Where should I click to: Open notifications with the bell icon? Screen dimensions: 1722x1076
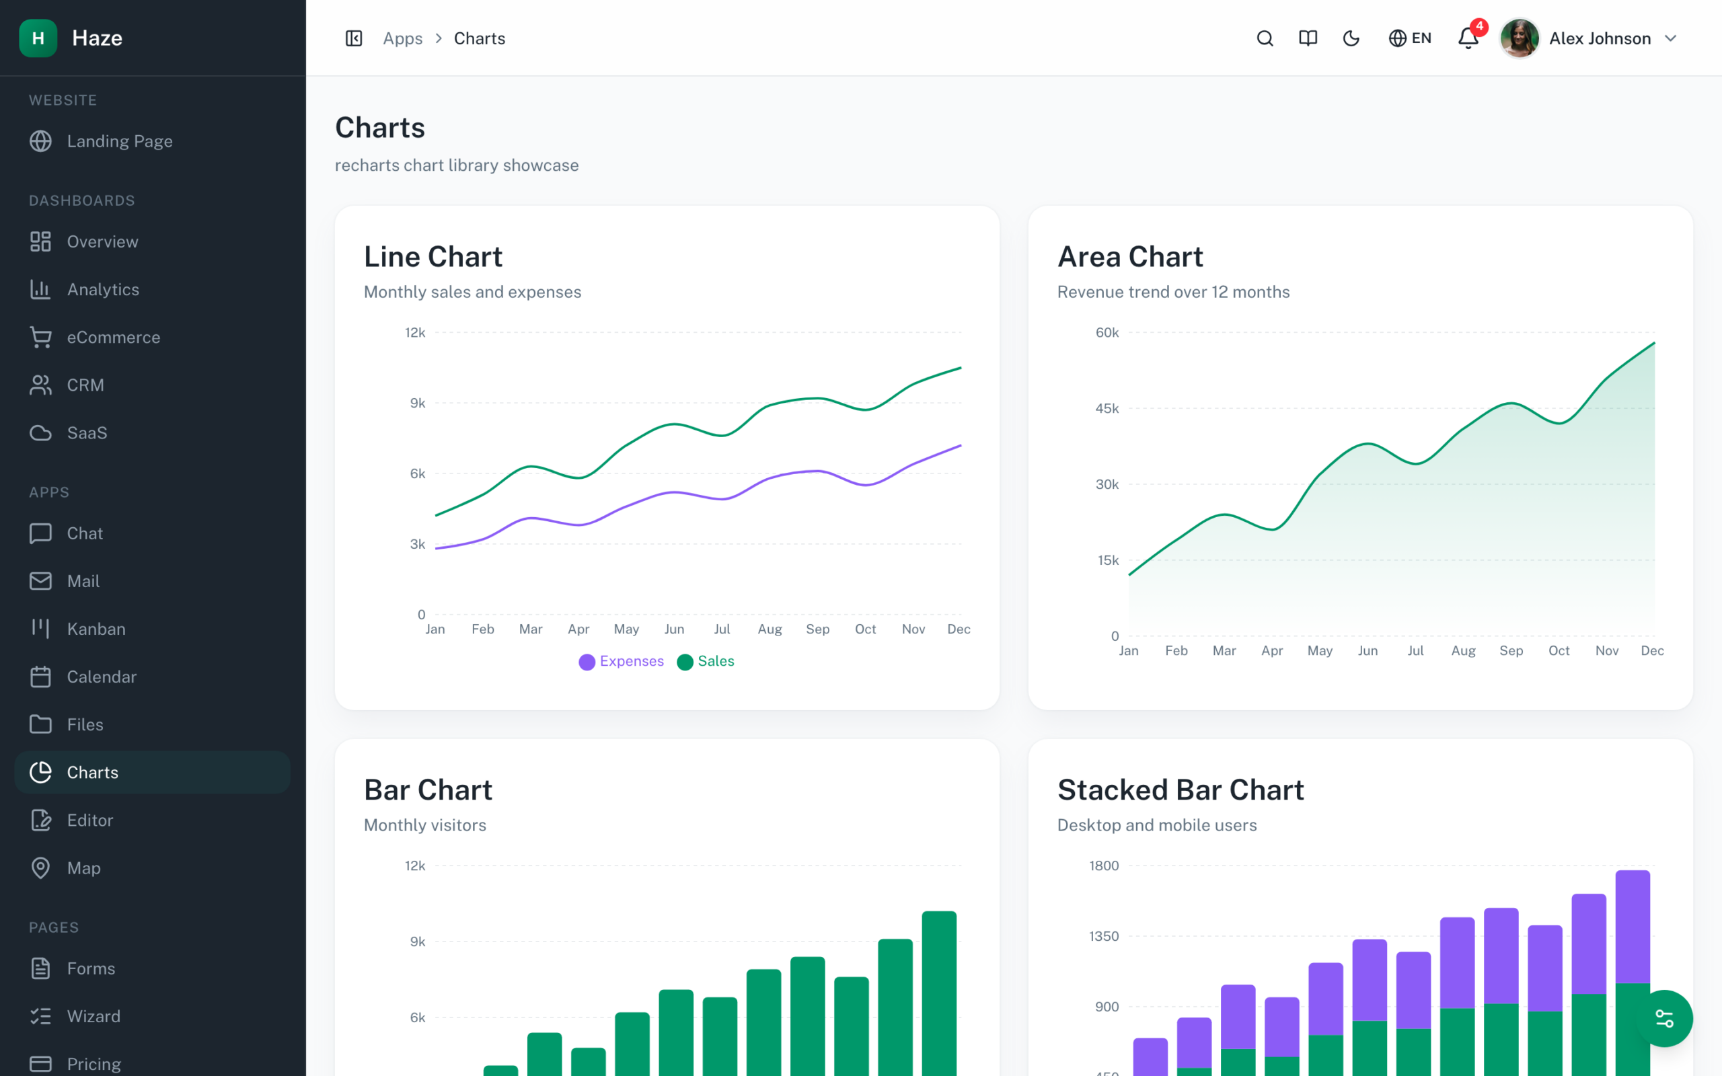(x=1468, y=38)
